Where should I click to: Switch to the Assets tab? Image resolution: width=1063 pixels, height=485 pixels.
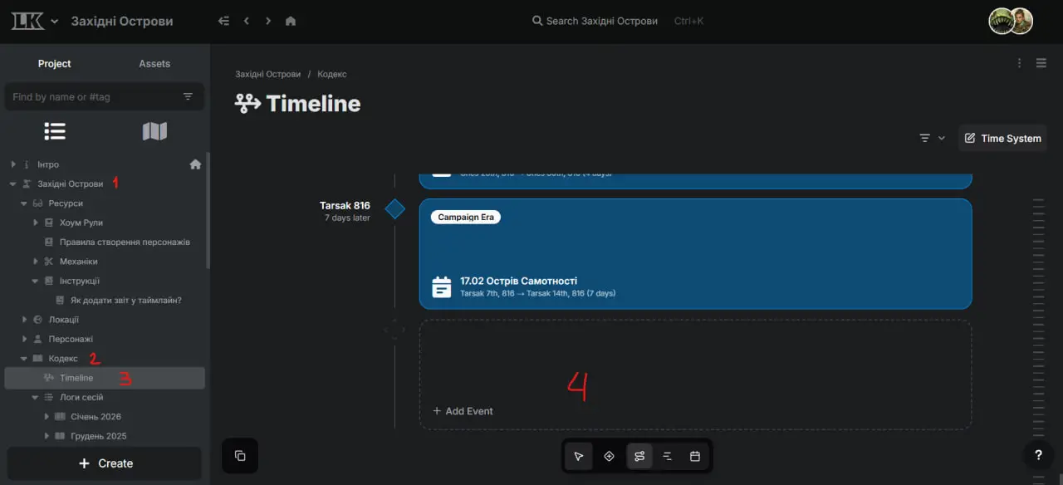(x=154, y=64)
